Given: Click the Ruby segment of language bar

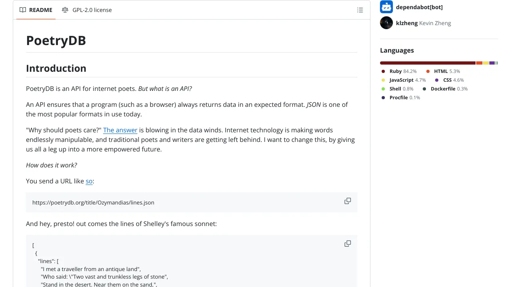Looking at the screenshot, I should click(x=428, y=63).
